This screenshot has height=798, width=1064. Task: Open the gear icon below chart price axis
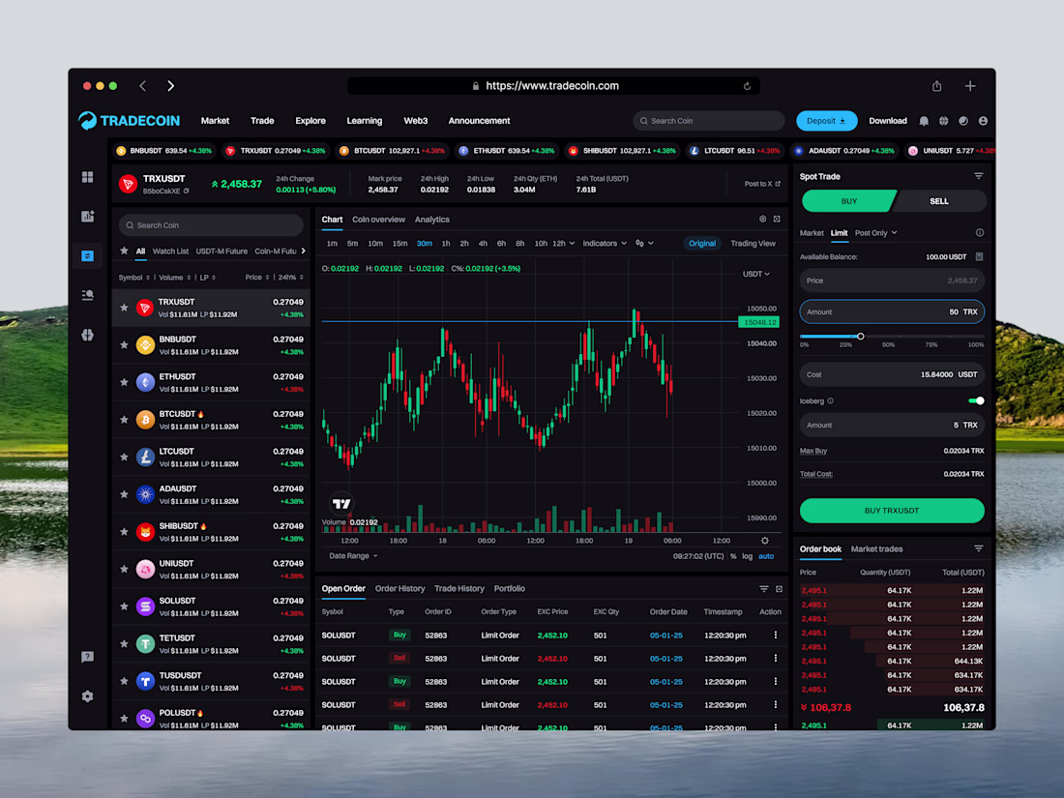(765, 541)
